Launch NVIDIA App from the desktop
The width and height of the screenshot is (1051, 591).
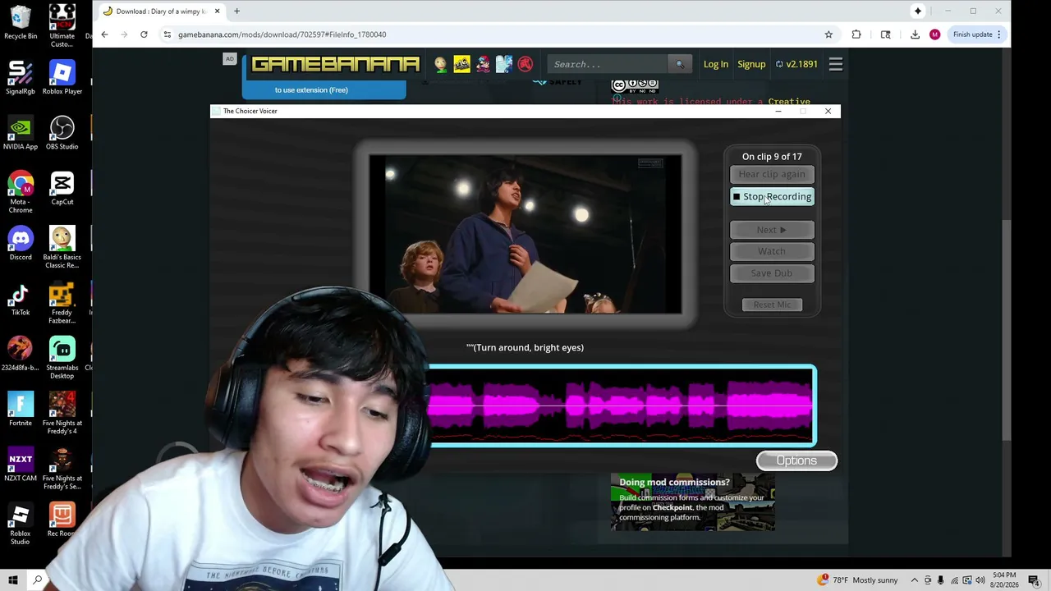[x=21, y=133]
